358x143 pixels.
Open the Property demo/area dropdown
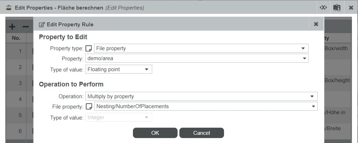click(304, 58)
